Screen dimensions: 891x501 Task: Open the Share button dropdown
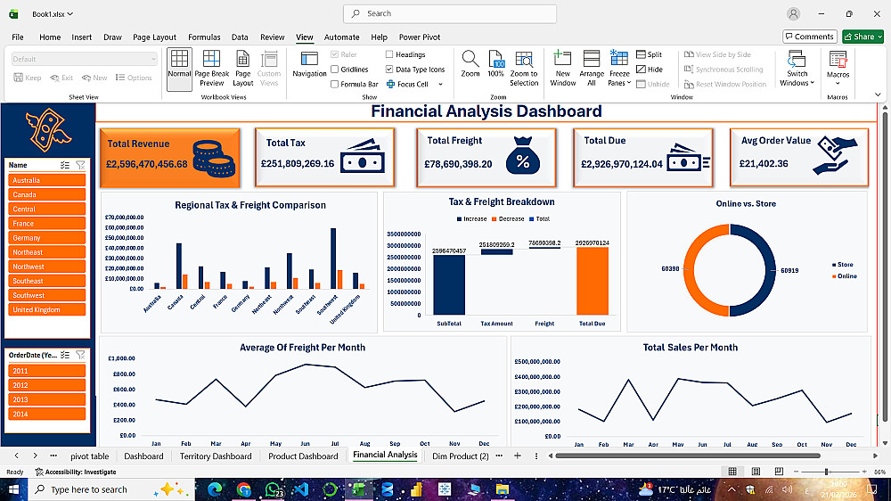tap(880, 37)
